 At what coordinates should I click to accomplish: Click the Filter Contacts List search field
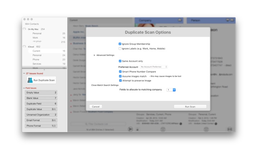[98, 124]
